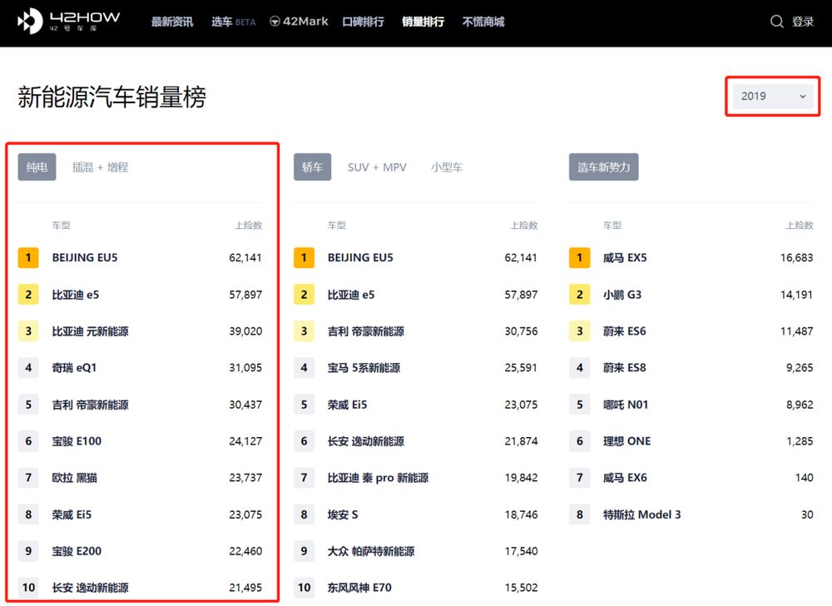Select the 造车新势力 tab
The height and width of the screenshot is (606, 832).
pos(604,167)
